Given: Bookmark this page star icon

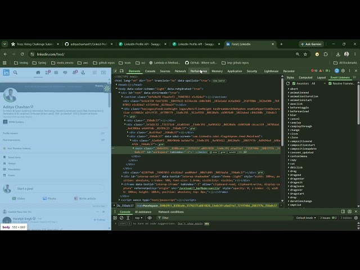Looking at the screenshot, I should pyautogui.click(x=305, y=54).
